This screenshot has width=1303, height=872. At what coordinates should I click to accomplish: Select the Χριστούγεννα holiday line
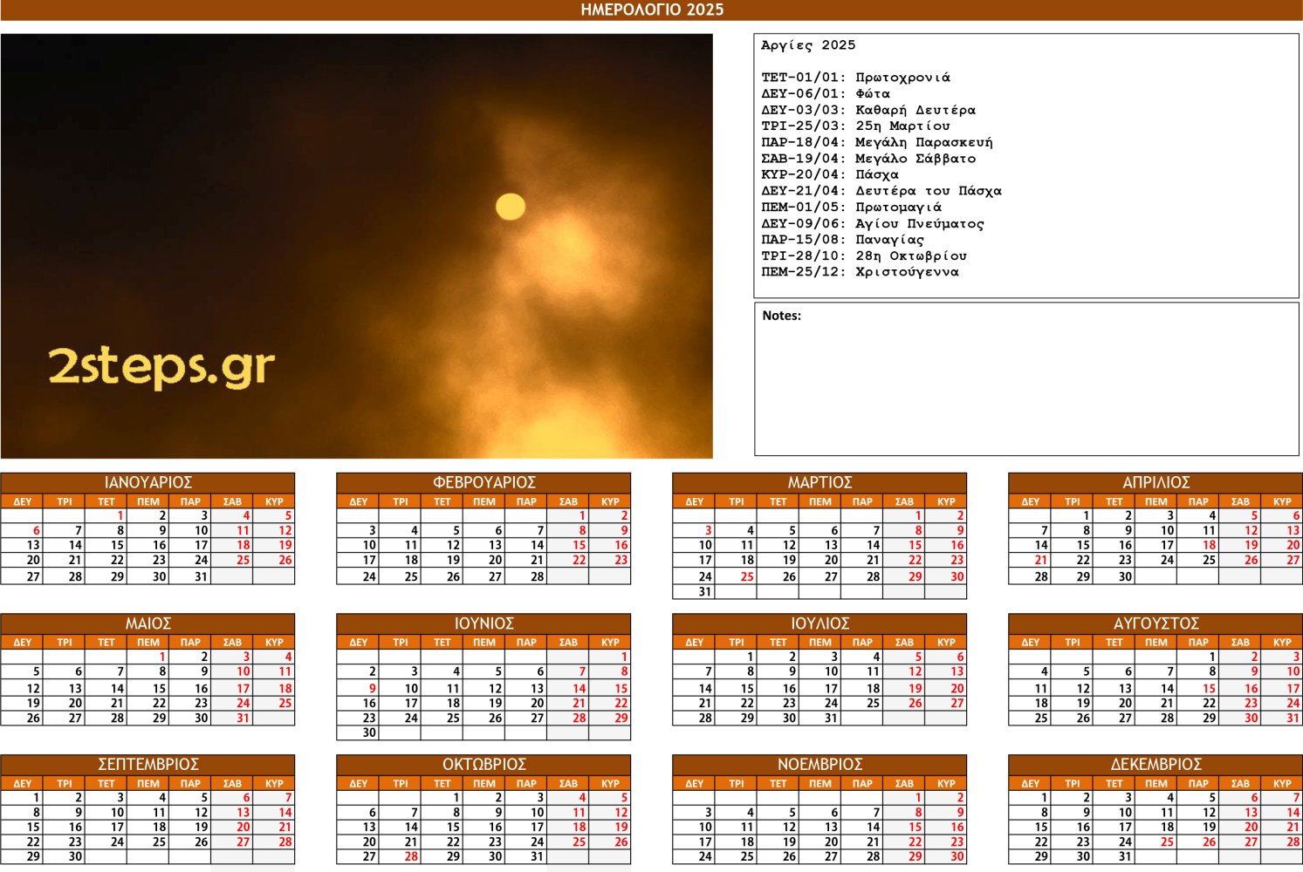tap(860, 272)
